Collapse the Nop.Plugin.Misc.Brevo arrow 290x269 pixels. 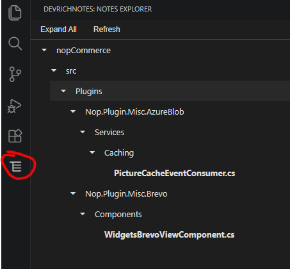(73, 193)
